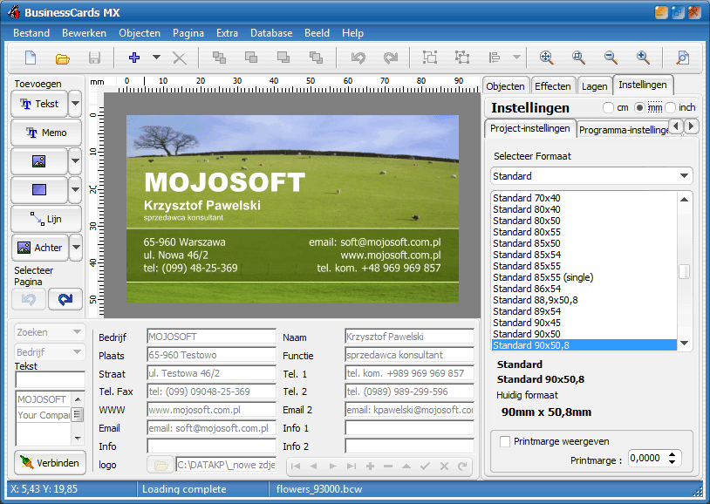Click the Zoom out magnifier icon
The image size is (710, 504).
[x=611, y=58]
